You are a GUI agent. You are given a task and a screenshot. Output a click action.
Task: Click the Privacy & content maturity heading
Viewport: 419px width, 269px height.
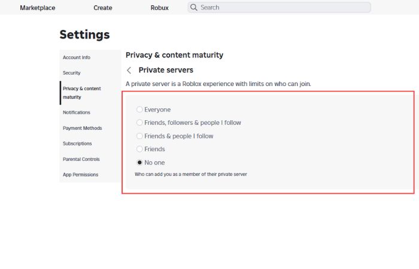pos(174,55)
